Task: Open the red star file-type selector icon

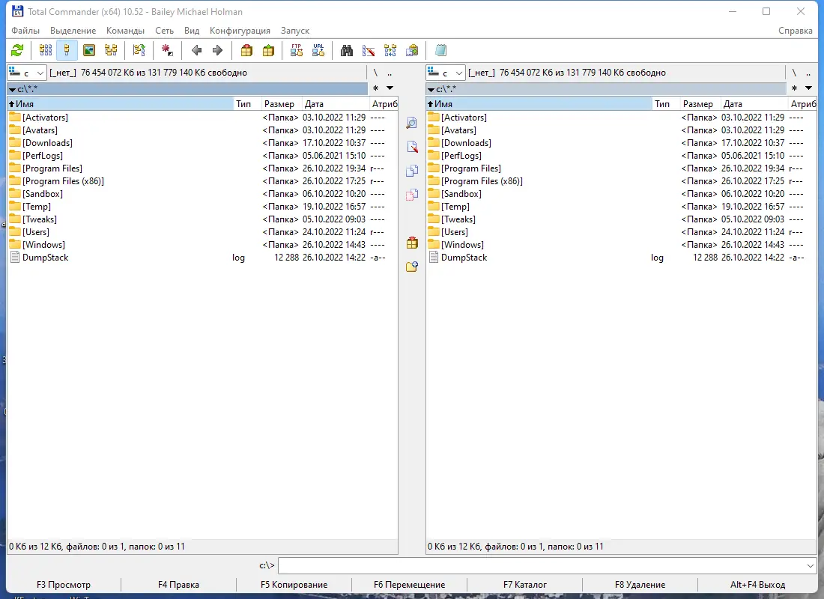Action: (x=167, y=50)
